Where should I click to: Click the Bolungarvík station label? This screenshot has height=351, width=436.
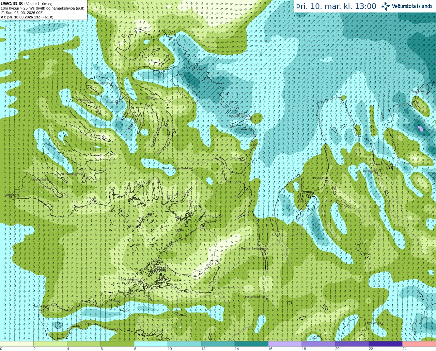tap(102, 83)
